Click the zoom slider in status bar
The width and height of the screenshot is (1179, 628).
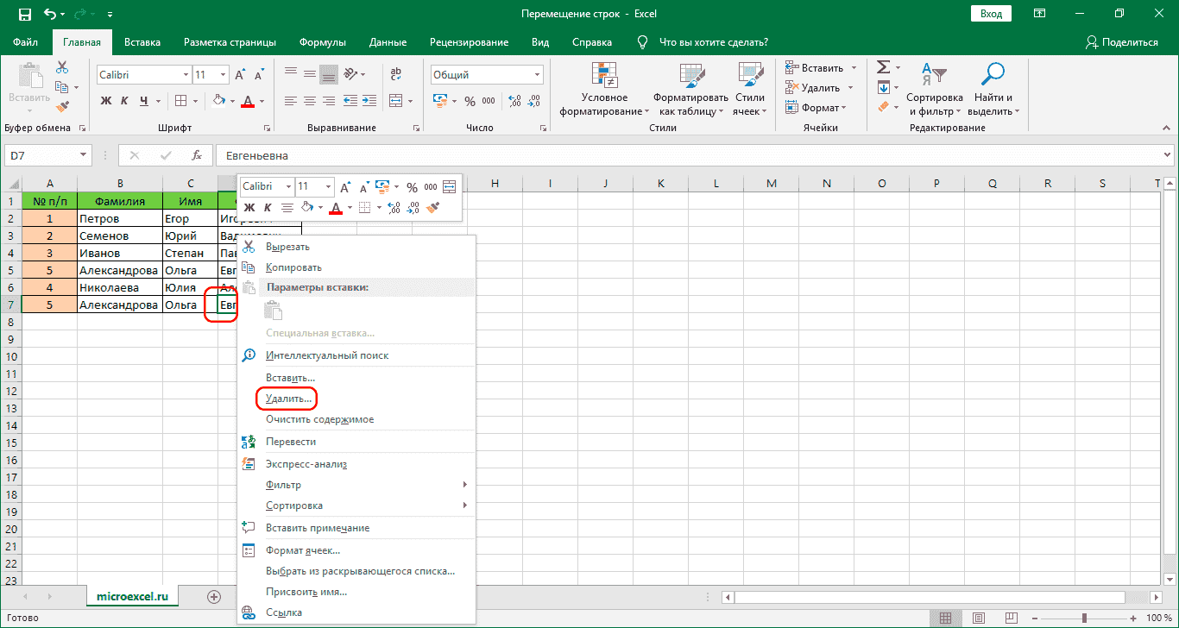click(x=1086, y=618)
